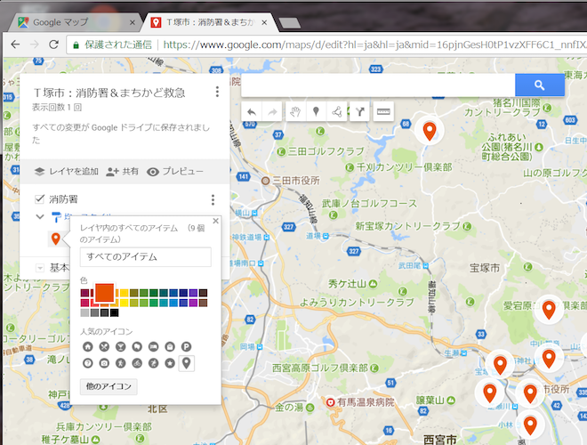Reload the page
This screenshot has height=445, width=587.
click(x=54, y=44)
